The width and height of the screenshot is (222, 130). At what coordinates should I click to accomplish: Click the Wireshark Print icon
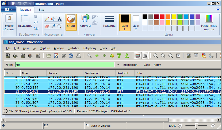point(79,56)
